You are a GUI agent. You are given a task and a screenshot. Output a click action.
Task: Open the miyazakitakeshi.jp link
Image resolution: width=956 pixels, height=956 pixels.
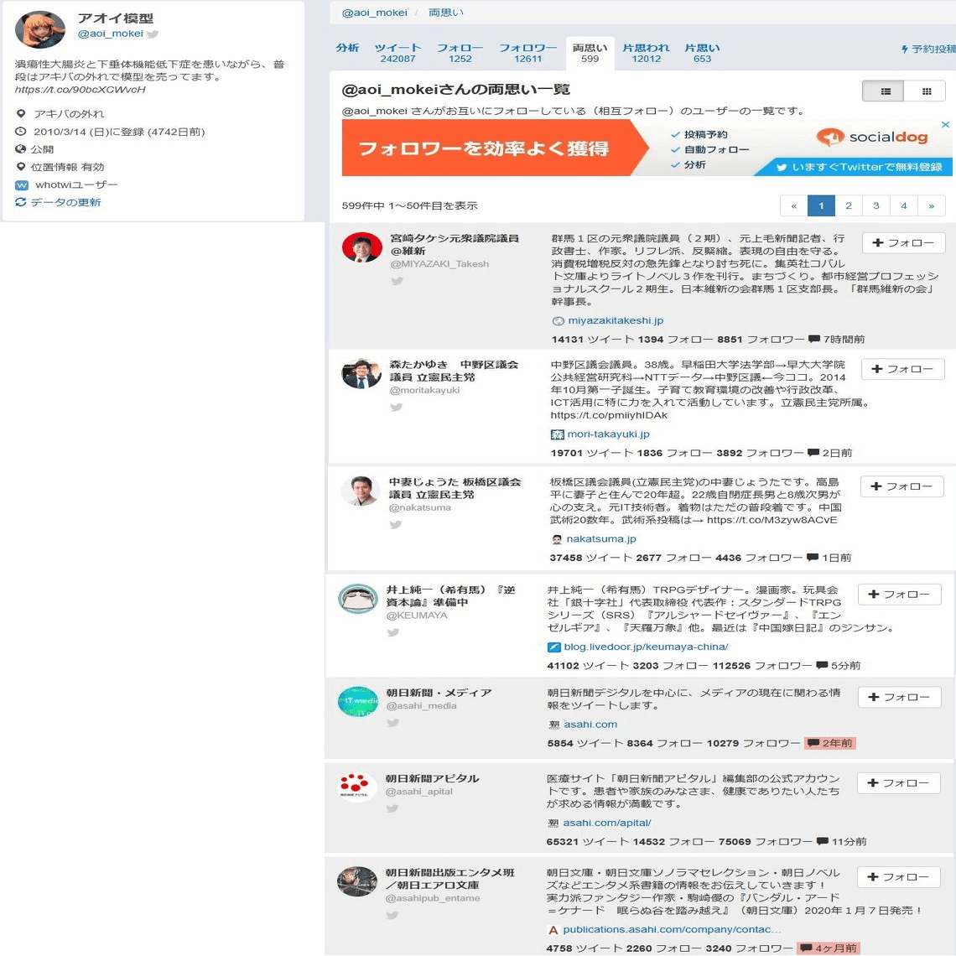(x=616, y=320)
